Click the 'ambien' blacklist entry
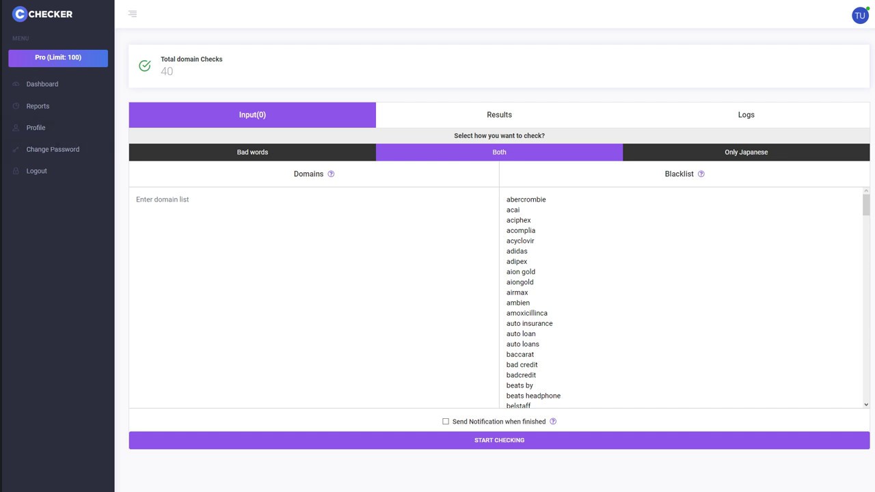Screen dimensions: 875x492 (518, 303)
